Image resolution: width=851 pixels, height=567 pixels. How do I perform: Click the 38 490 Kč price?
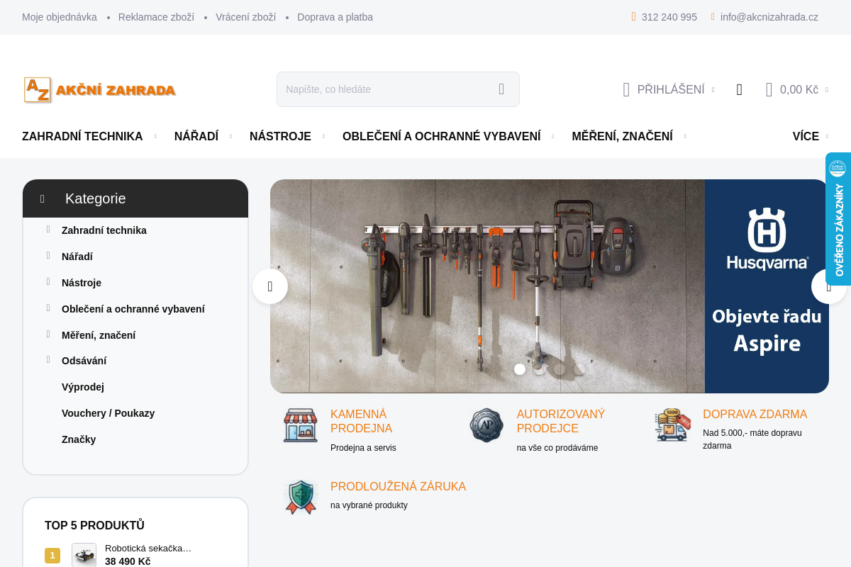coord(128,561)
